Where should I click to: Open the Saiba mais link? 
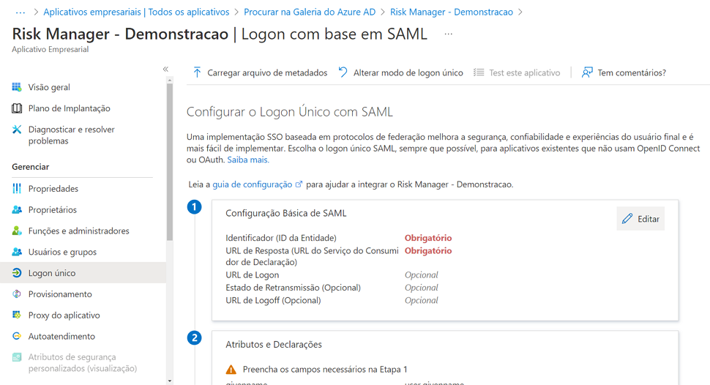(248, 160)
